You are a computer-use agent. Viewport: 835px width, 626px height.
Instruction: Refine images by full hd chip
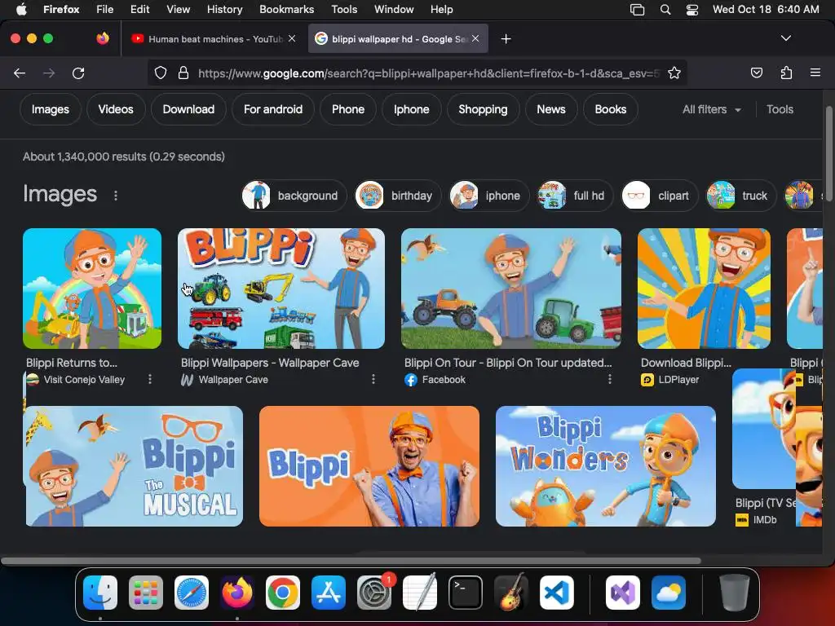click(x=575, y=196)
